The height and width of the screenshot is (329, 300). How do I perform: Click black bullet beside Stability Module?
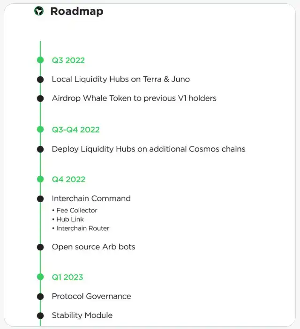40,315
